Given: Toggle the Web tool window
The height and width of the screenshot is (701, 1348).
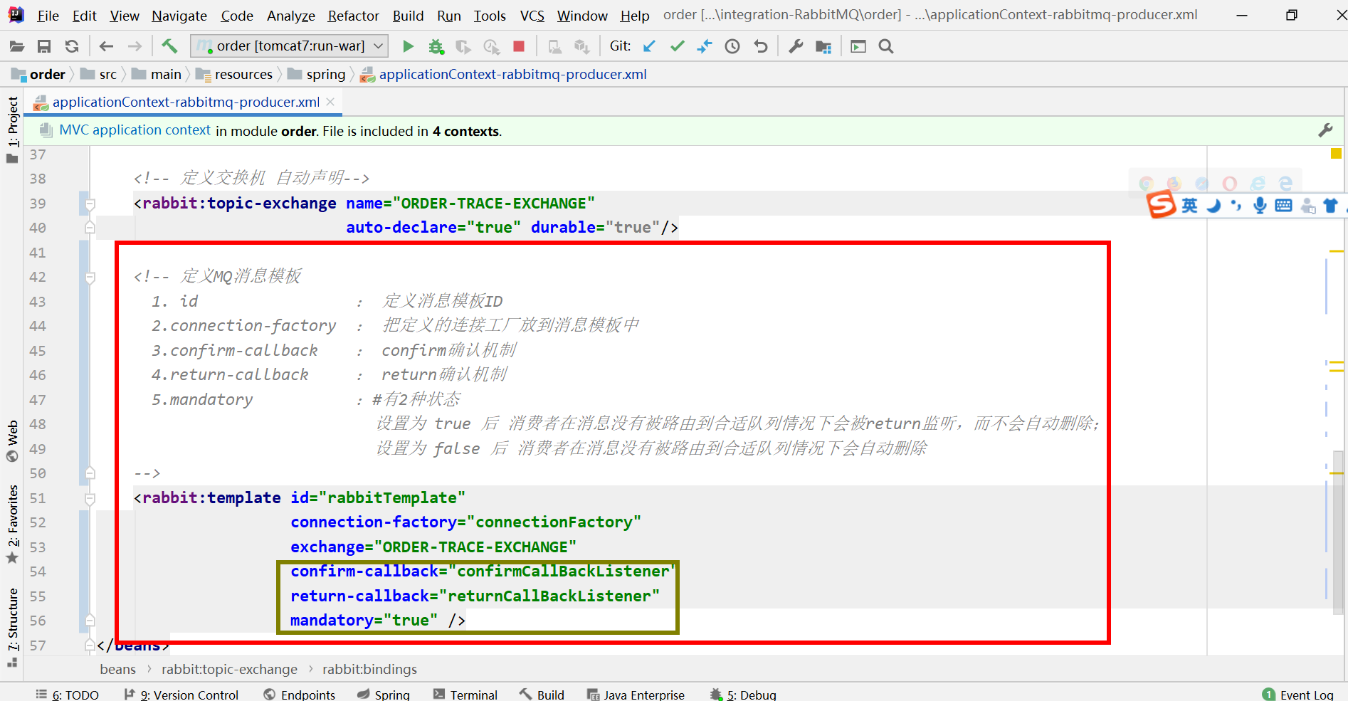Looking at the screenshot, I should (x=13, y=442).
